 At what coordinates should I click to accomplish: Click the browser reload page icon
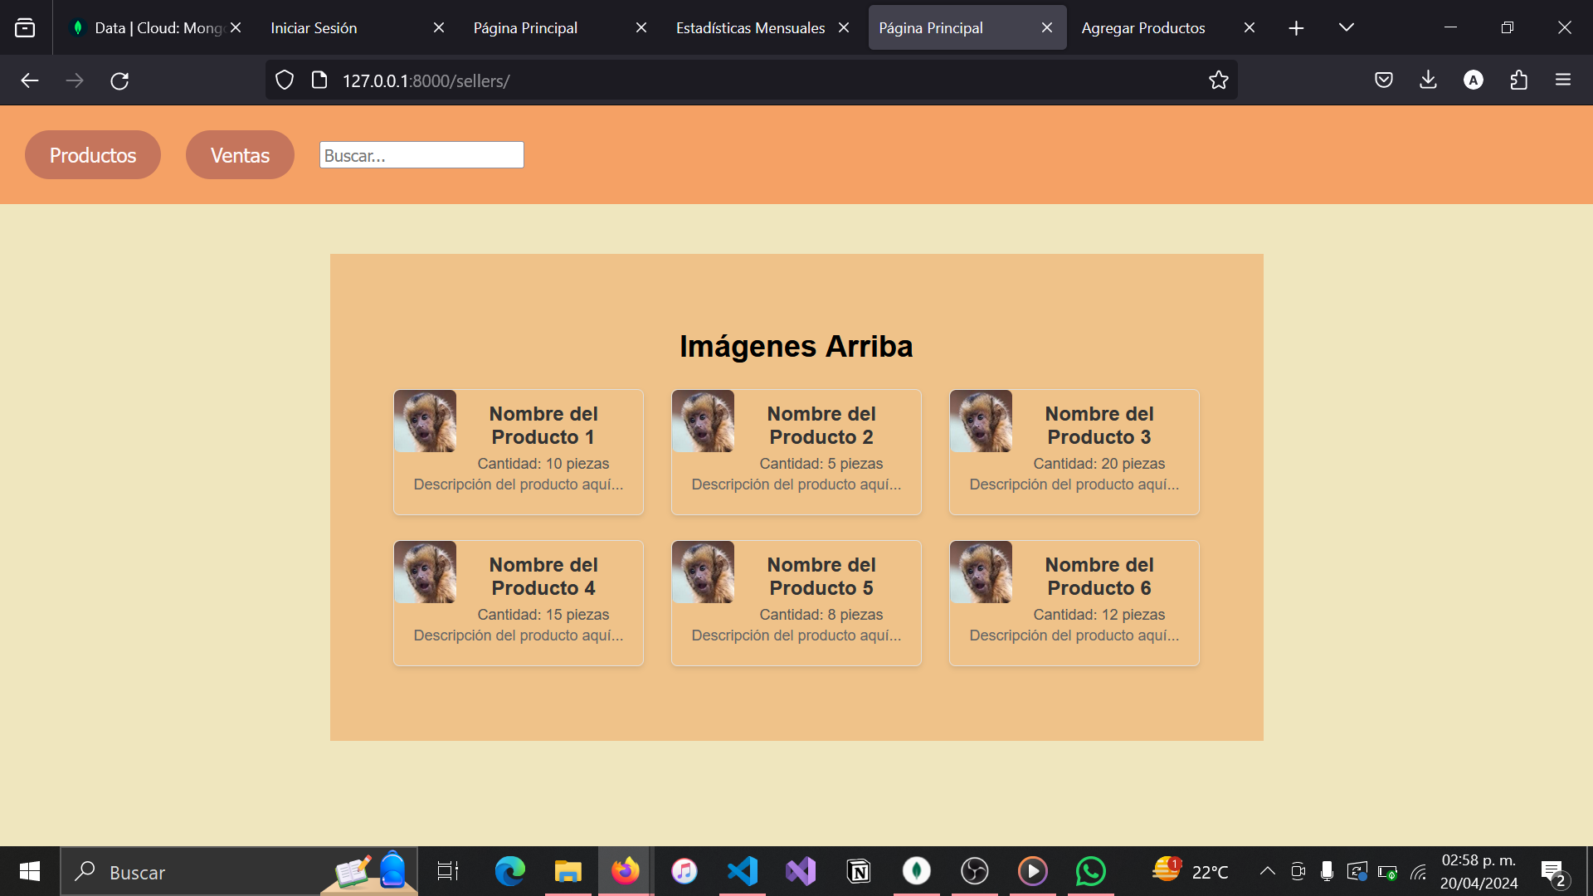pyautogui.click(x=119, y=80)
